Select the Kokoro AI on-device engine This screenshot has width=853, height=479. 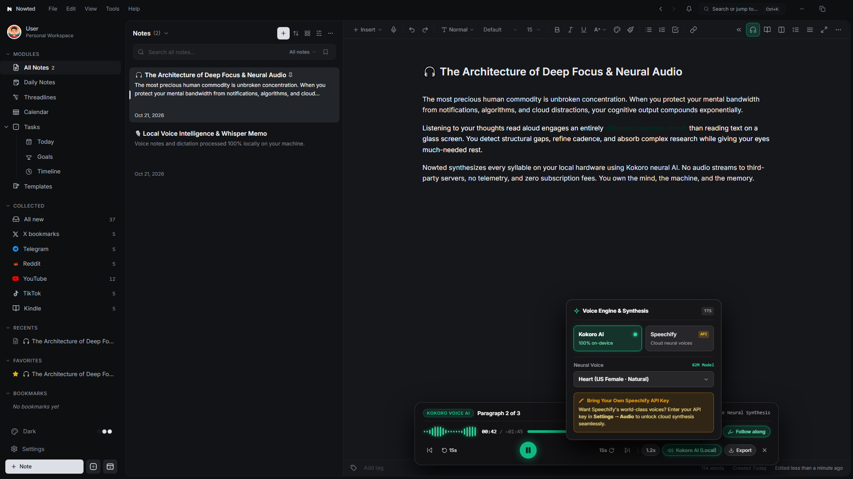click(608, 338)
